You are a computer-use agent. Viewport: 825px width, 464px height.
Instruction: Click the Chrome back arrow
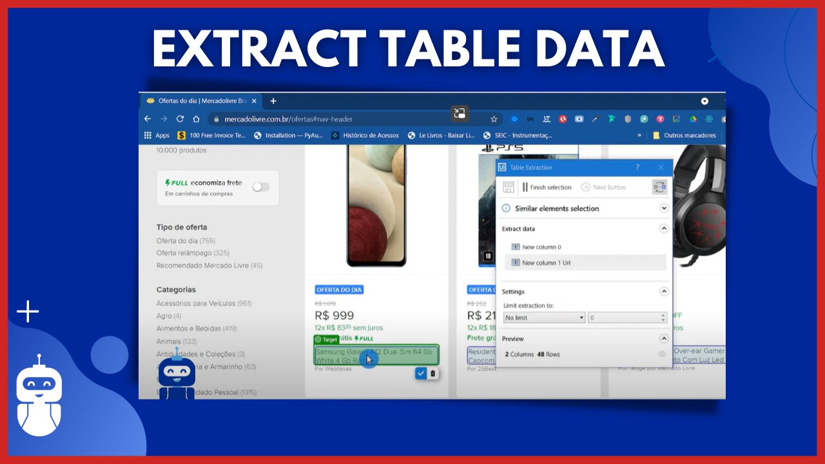pyautogui.click(x=148, y=119)
